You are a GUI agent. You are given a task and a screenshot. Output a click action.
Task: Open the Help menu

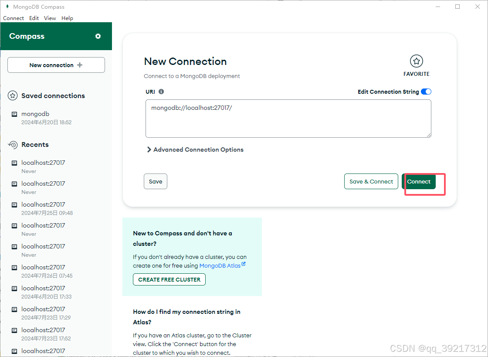tap(67, 18)
